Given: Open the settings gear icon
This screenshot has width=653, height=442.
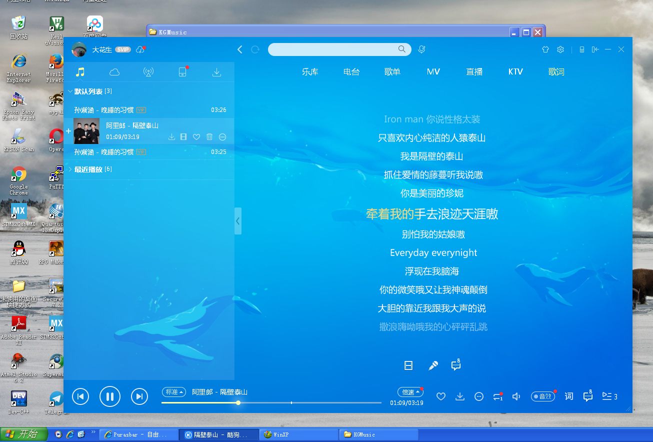Looking at the screenshot, I should 560,49.
